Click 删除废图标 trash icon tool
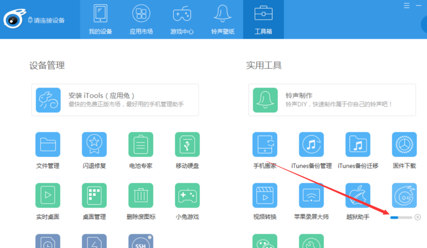The height and width of the screenshot is (248, 427). coord(141,196)
